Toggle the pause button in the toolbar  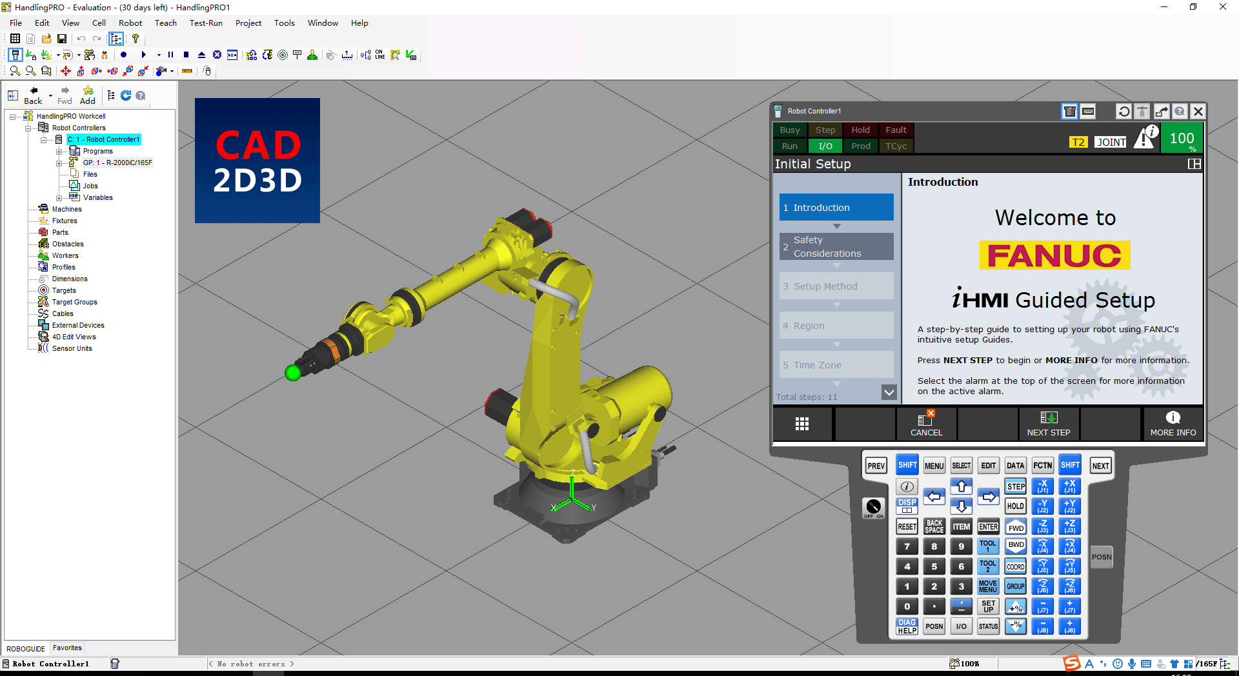(170, 55)
